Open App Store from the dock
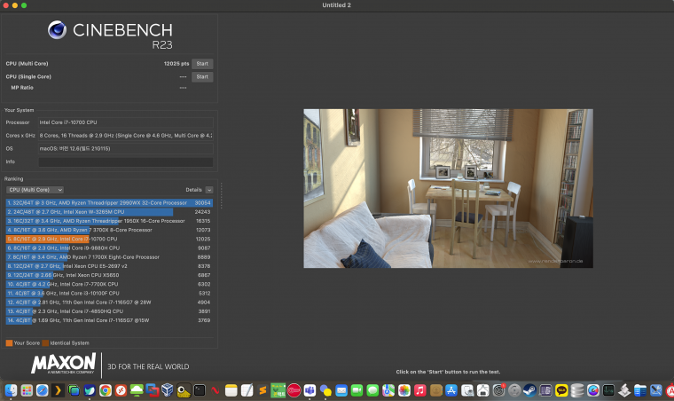This screenshot has width=674, height=401. click(x=451, y=390)
